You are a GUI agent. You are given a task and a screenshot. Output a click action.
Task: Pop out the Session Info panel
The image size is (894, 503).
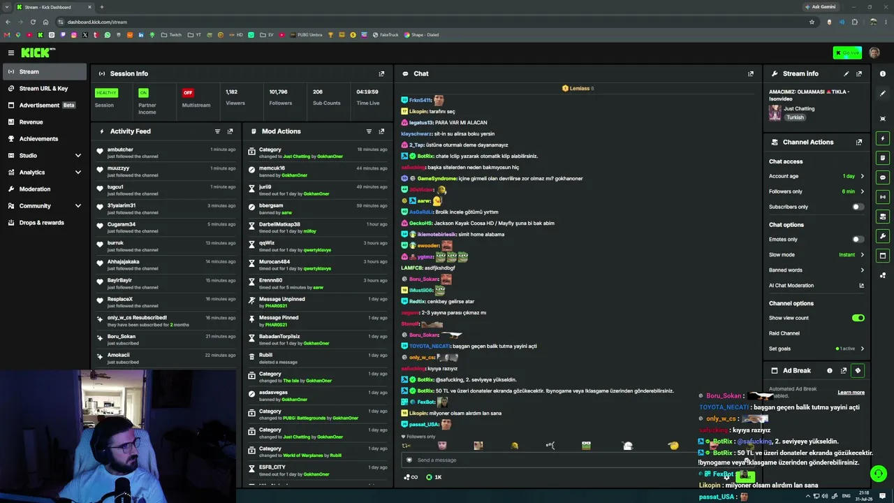click(x=381, y=73)
